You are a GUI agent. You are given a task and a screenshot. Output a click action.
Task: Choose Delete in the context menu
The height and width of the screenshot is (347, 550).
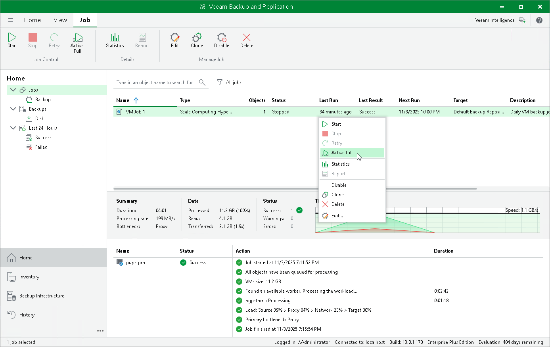coord(352,204)
